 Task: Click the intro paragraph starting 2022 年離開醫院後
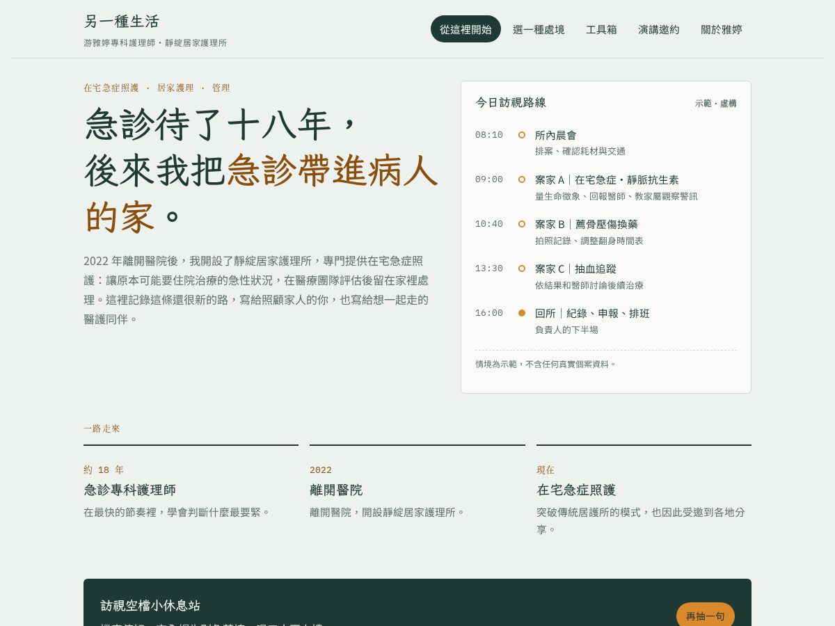click(257, 289)
